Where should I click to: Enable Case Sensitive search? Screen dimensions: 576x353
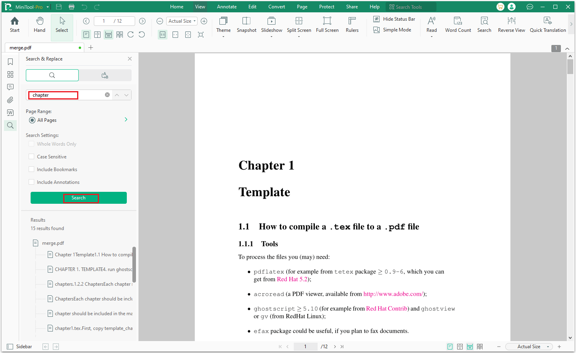coord(31,156)
